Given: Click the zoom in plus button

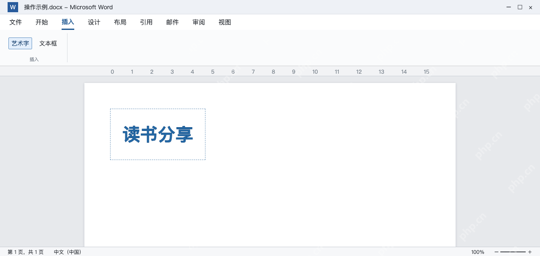Looking at the screenshot, I should click(530, 252).
